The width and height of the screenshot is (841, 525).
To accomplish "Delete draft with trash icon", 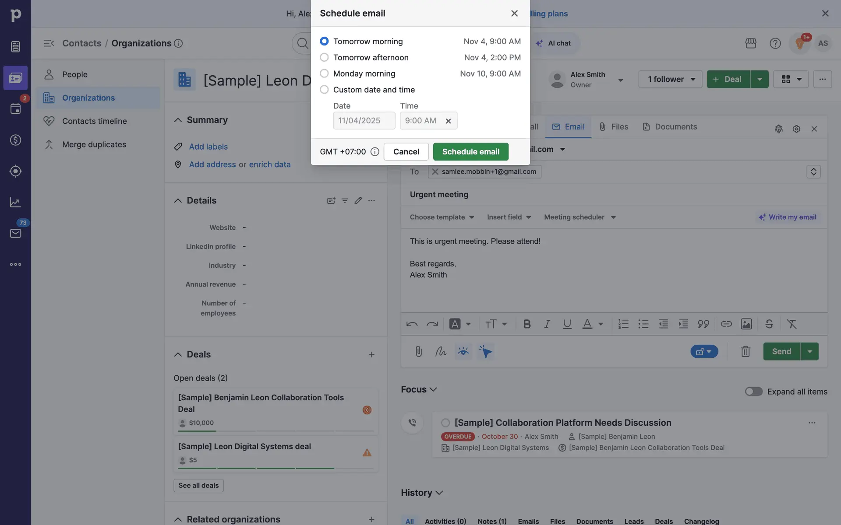I will (745, 351).
